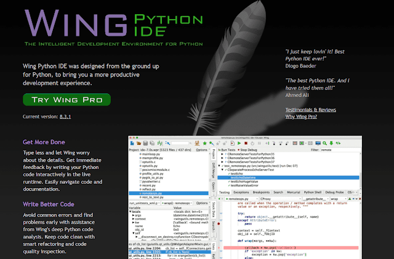Click the Save disk icon in Wing toolbar
Image resolution: width=394 pixels, height=259 pixels.
pyautogui.click(x=145, y=143)
